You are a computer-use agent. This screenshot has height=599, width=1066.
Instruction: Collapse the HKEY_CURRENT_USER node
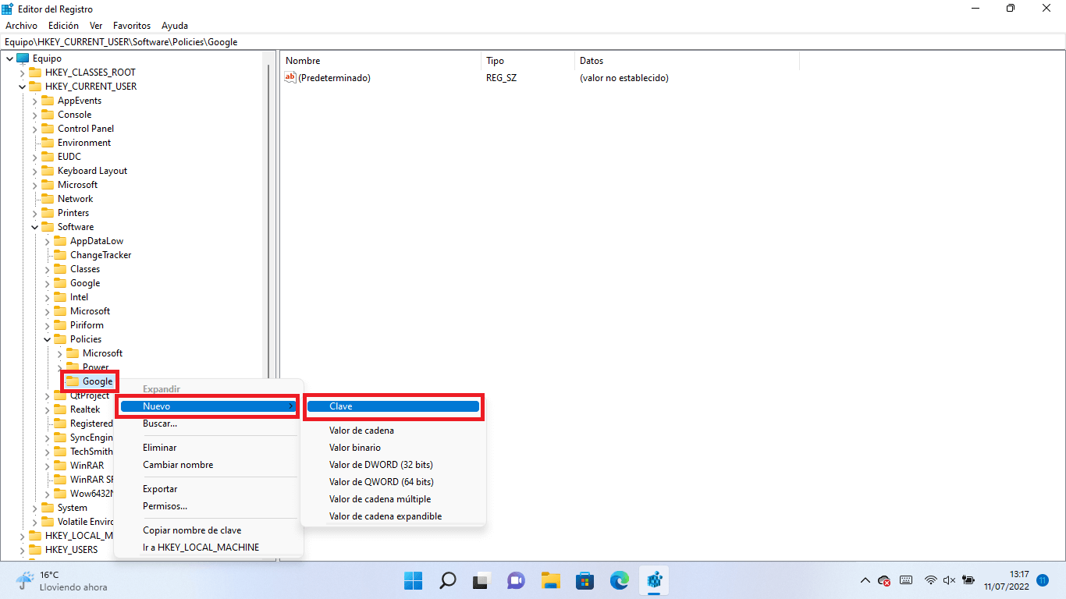pyautogui.click(x=22, y=87)
